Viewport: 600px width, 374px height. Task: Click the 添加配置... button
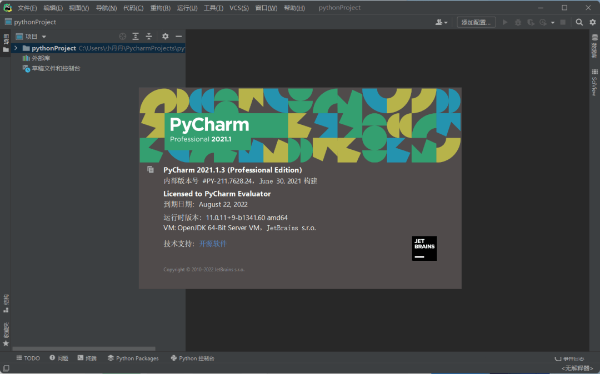476,22
